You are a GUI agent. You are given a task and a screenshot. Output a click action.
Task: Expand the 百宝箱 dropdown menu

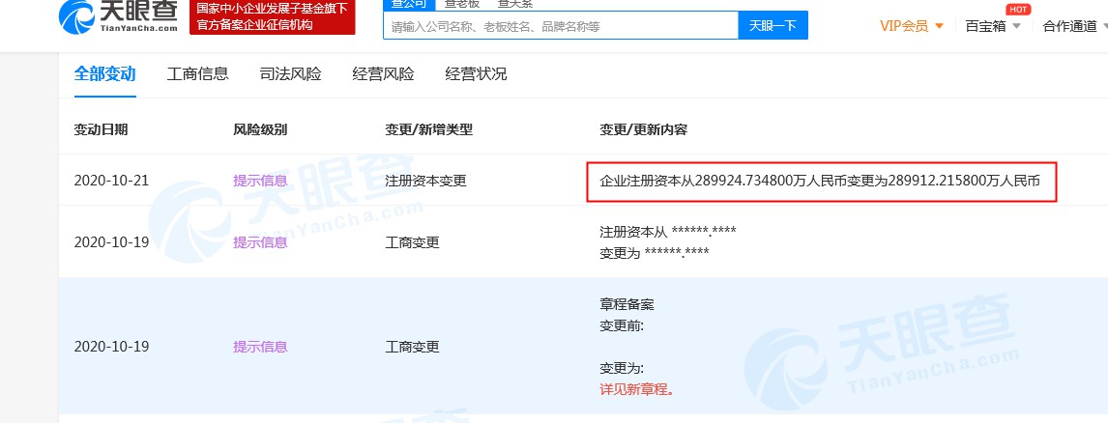(x=993, y=26)
